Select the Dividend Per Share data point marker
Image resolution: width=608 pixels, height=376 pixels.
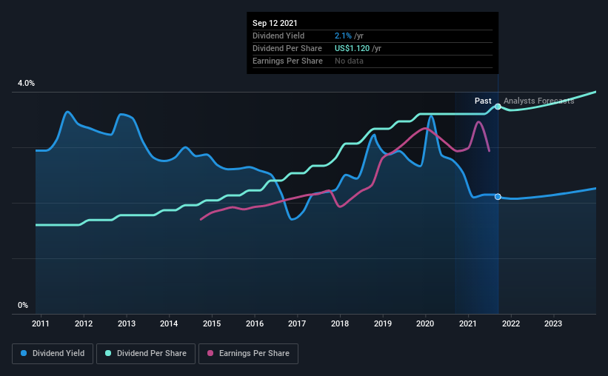click(498, 107)
